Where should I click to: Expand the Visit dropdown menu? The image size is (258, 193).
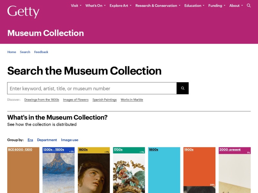point(76,5)
